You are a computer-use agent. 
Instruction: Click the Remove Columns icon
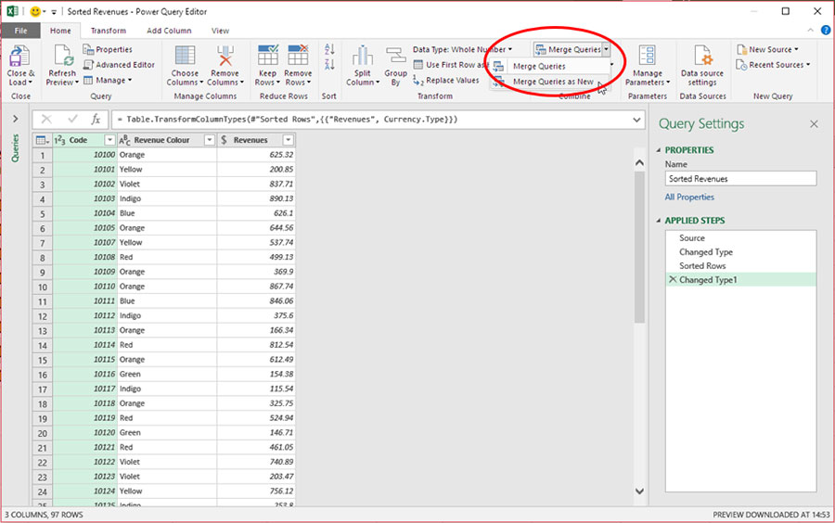click(x=225, y=56)
